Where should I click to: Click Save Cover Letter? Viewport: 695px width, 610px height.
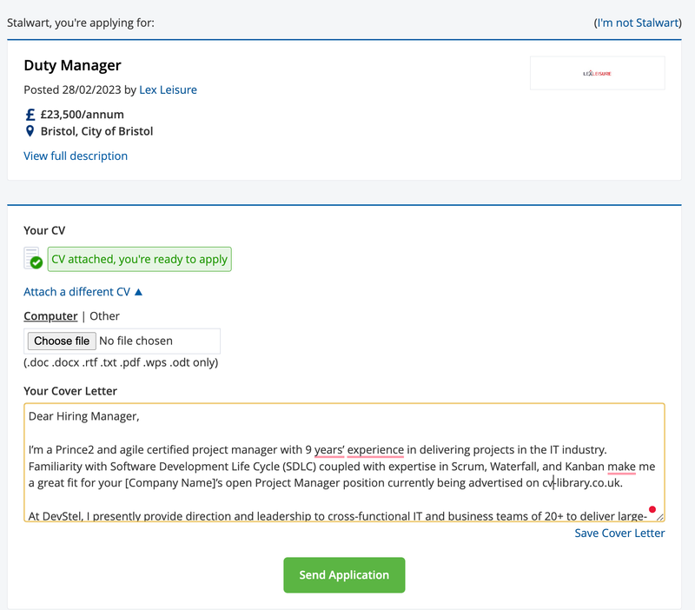point(619,533)
